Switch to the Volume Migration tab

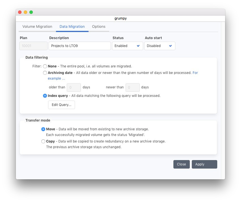click(37, 27)
